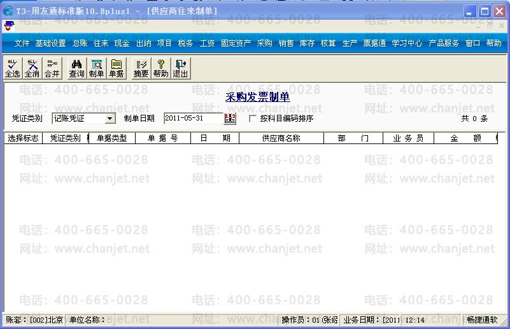This screenshot has height=329, width=510.
Task: Open the 采购 menu
Action: click(264, 43)
